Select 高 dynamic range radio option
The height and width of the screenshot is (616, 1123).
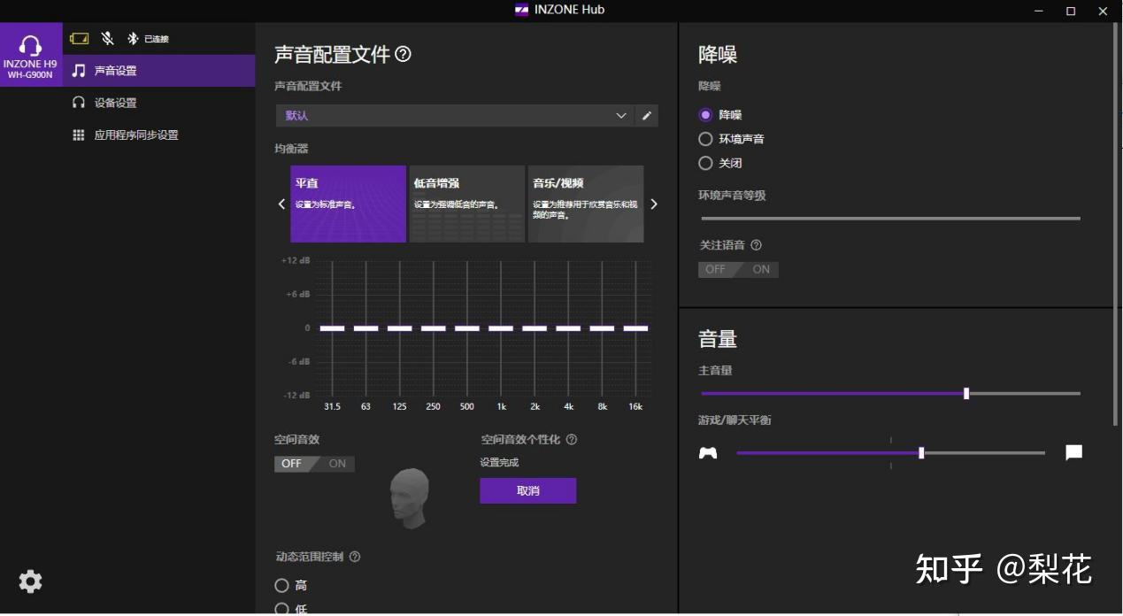pos(281,585)
